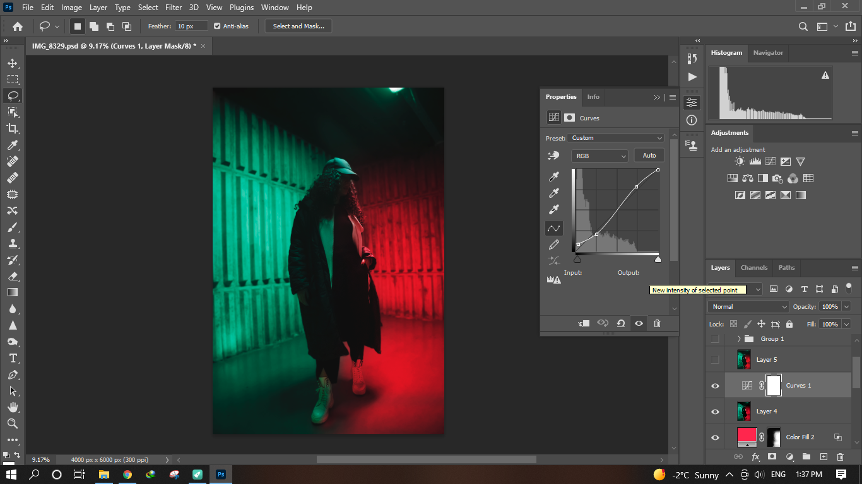862x484 pixels.
Task: Expand the collapsed Properties panel tabs chevron
Action: [x=657, y=97]
